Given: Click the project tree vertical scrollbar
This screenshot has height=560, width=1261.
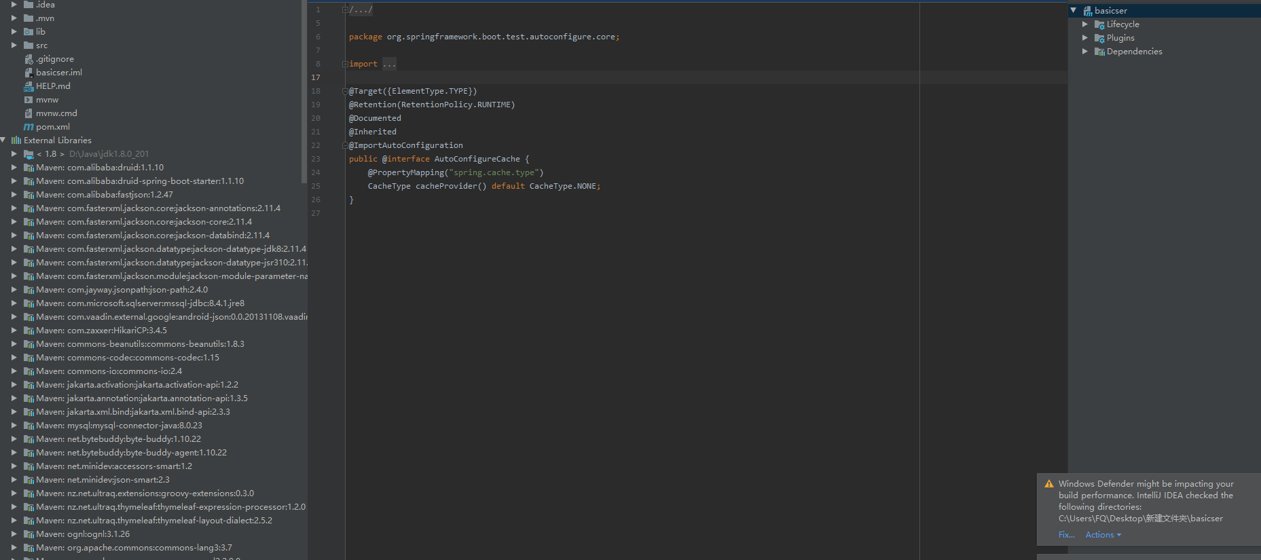Looking at the screenshot, I should coord(304,92).
